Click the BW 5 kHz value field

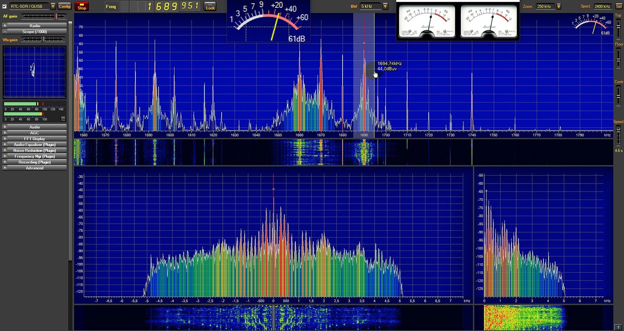(371, 6)
